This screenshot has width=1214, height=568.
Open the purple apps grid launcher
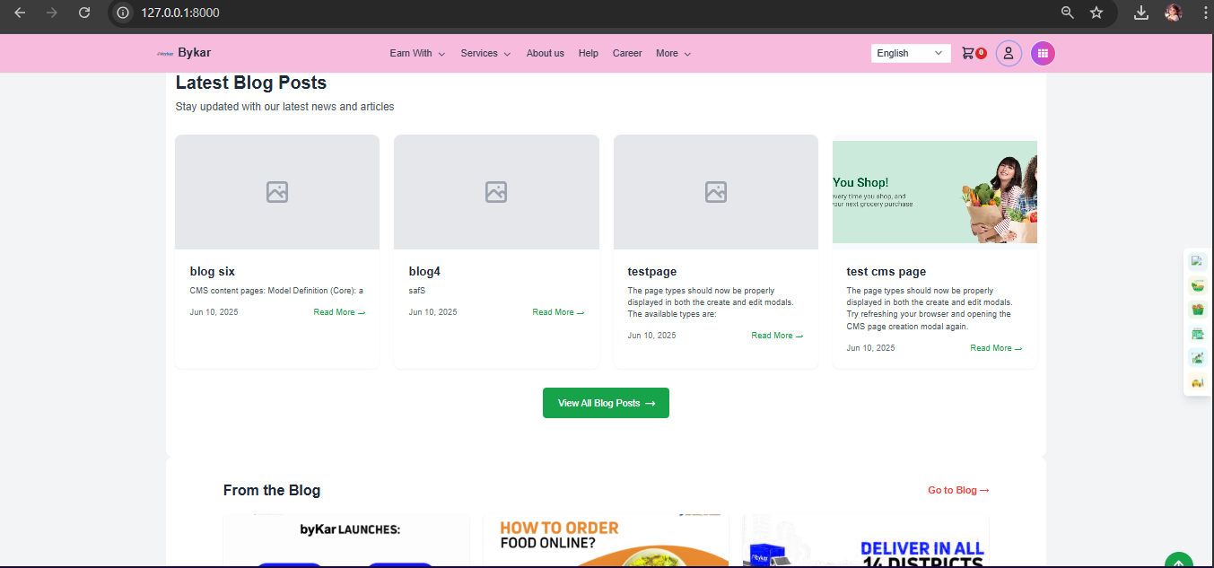tap(1042, 53)
